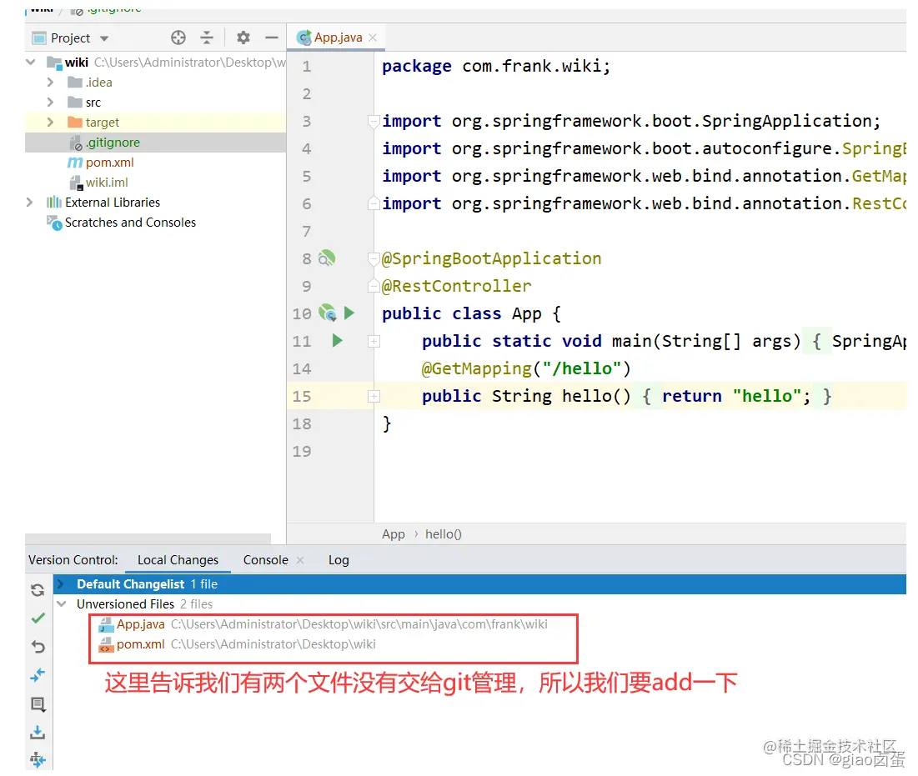Image resolution: width=918 pixels, height=776 pixels.
Task: Click Rollback arrow icon
Action: [38, 647]
